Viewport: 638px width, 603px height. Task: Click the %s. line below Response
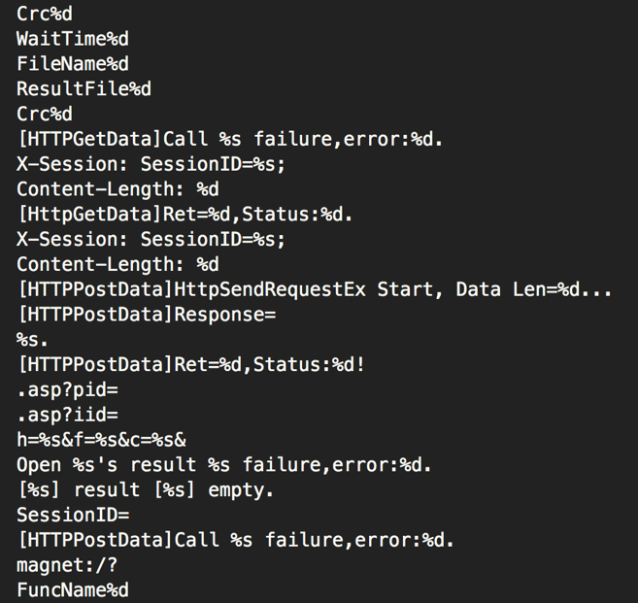(x=33, y=340)
